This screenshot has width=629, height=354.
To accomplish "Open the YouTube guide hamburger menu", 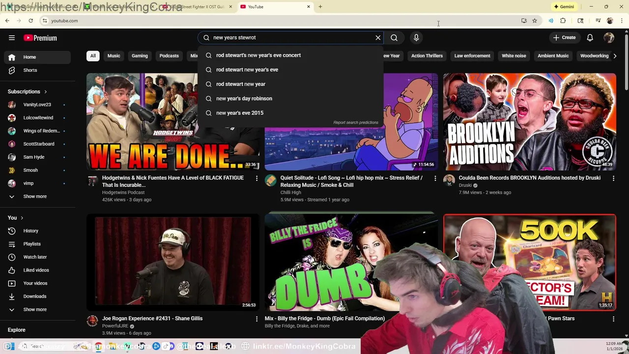I will (12, 38).
